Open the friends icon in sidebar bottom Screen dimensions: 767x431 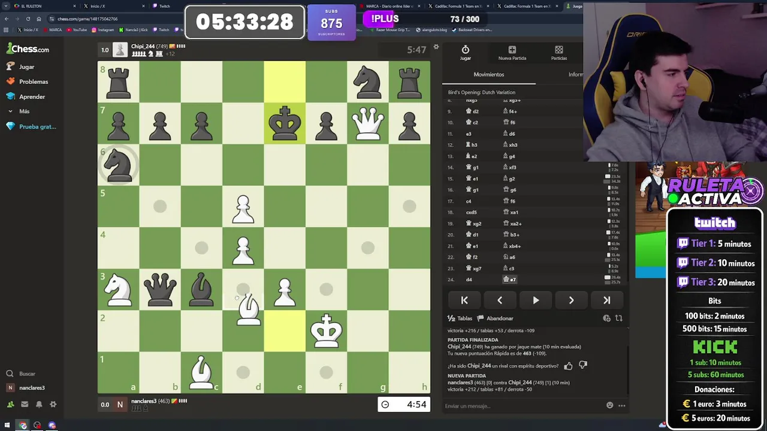click(10, 405)
